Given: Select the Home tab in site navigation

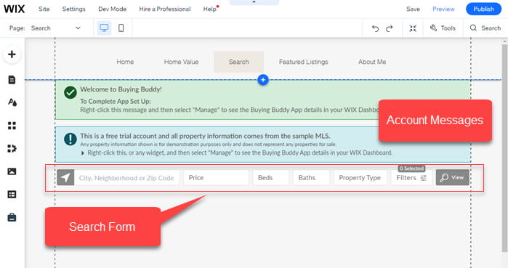Looking at the screenshot, I should pos(125,62).
